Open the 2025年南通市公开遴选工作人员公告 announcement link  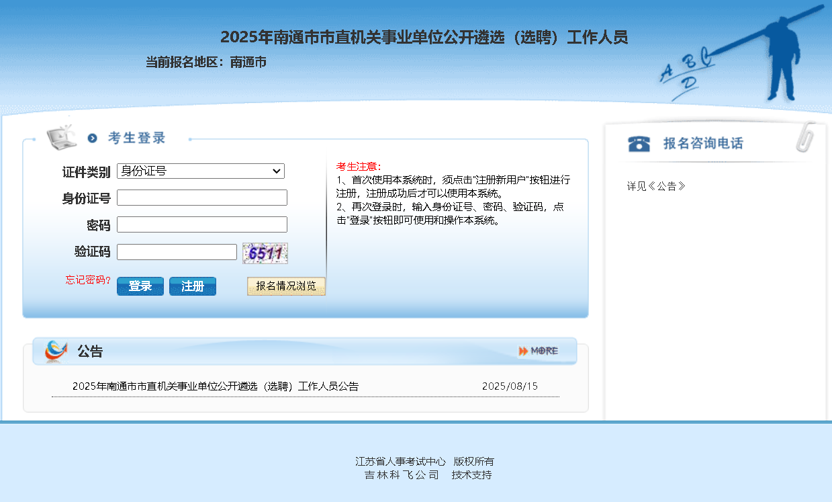[216, 386]
